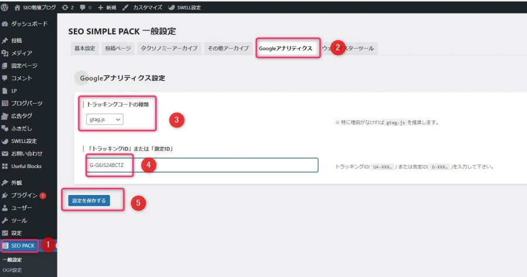Click the ツール wrench icon
Image resolution: width=527 pixels, height=277 pixels.
(x=5, y=221)
